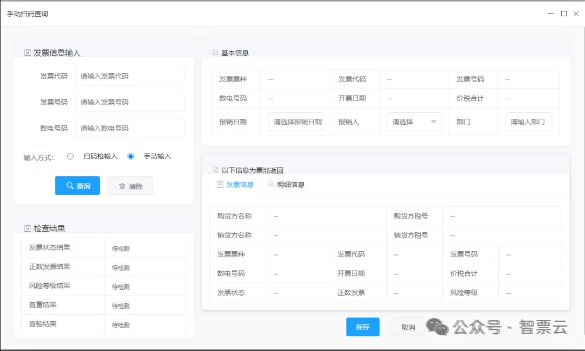The width and height of the screenshot is (585, 351).
Task: Open the 请选择报销日期 date field
Action: [296, 122]
